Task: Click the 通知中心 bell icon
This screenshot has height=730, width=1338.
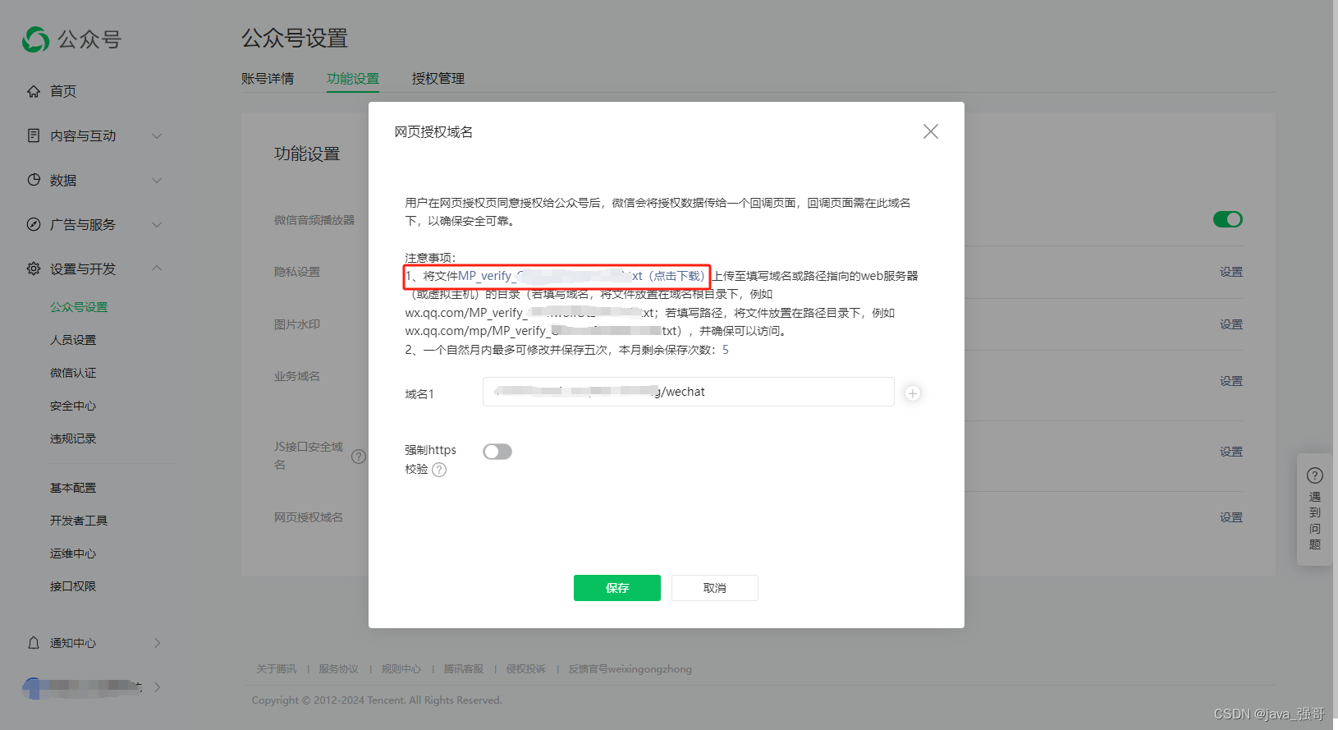Action: tap(34, 643)
